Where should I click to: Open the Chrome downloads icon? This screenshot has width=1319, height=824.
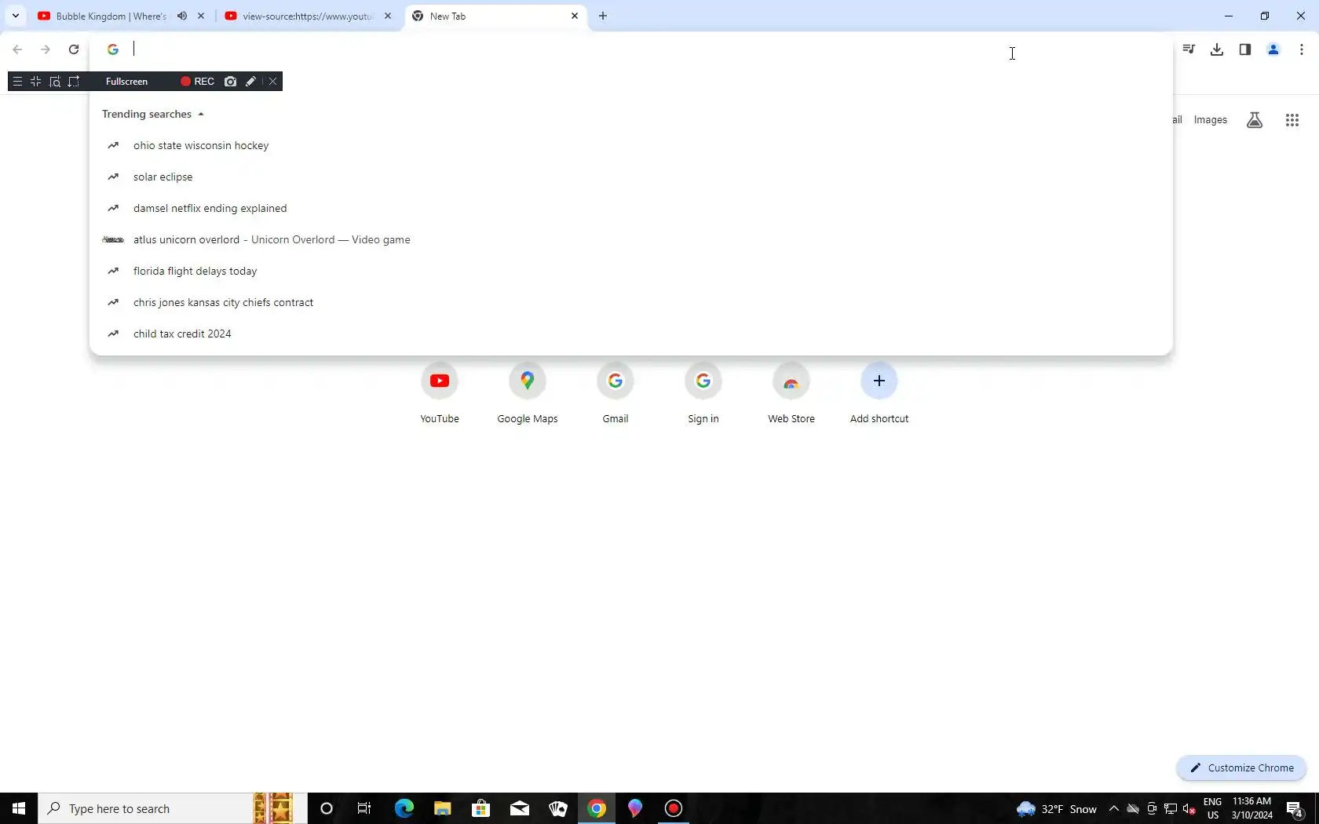coord(1217,49)
